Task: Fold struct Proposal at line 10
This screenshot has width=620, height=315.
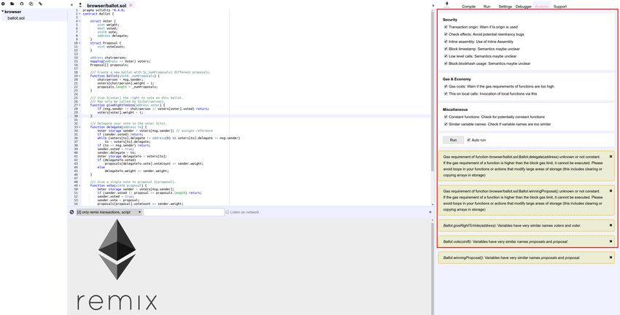Action: click(x=80, y=43)
